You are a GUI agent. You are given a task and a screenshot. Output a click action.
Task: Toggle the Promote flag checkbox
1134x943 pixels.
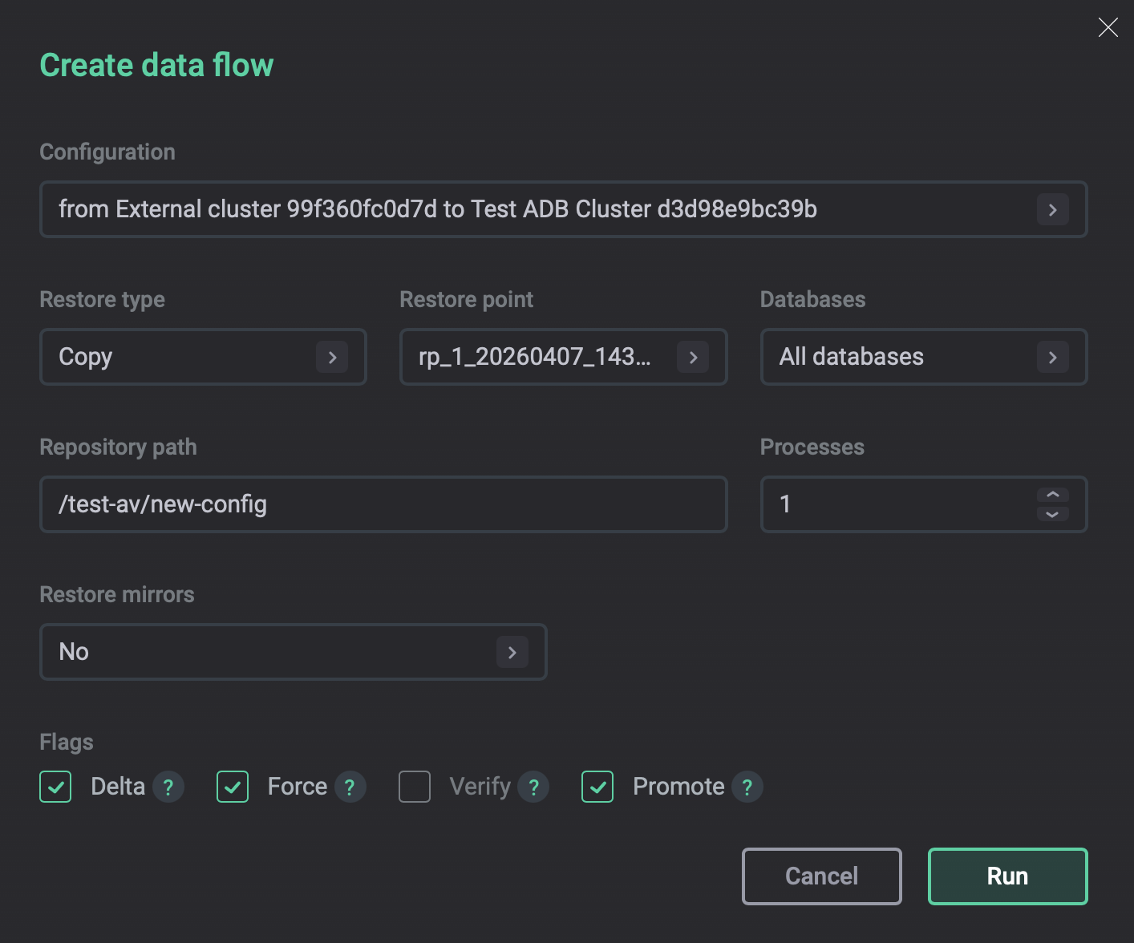point(597,787)
